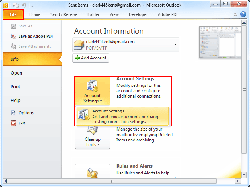The height and width of the screenshot is (187, 250).
Task: Expand the Cleanup Tools dropdown button
Action: [x=93, y=137]
